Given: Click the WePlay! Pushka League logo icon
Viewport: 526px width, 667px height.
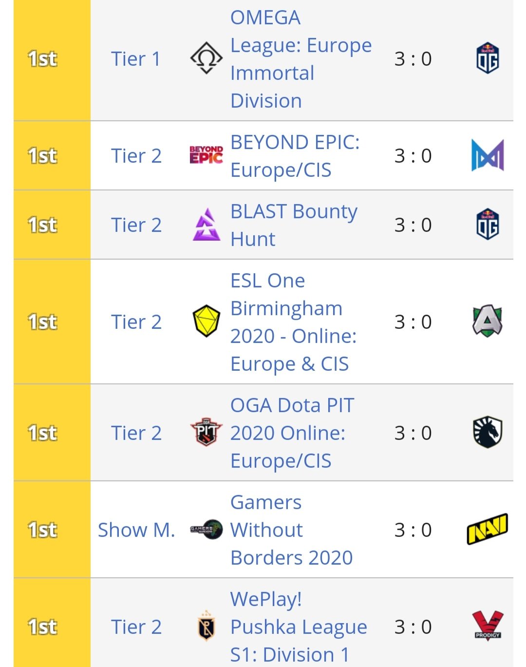Looking at the screenshot, I should click(x=206, y=627).
